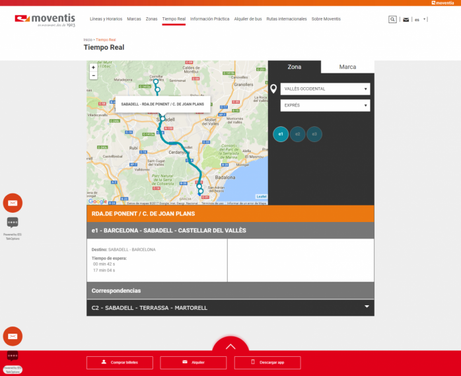Switch to the Marca tab
461x376 pixels.
pyautogui.click(x=347, y=67)
